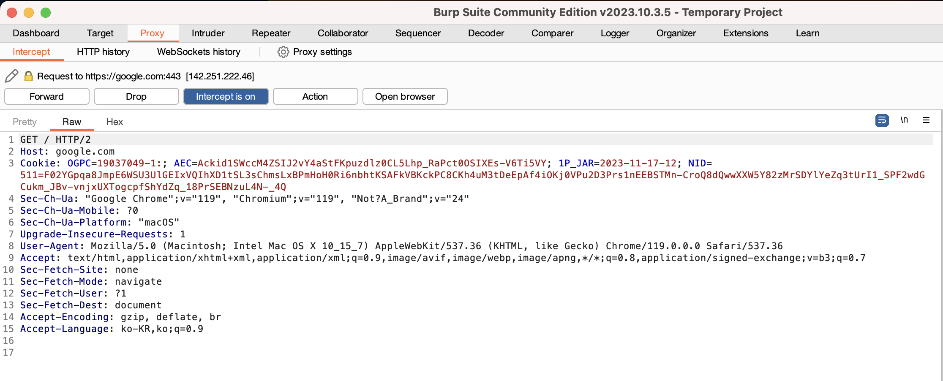The width and height of the screenshot is (943, 381).
Task: Open the Comparer tab
Action: click(x=552, y=33)
